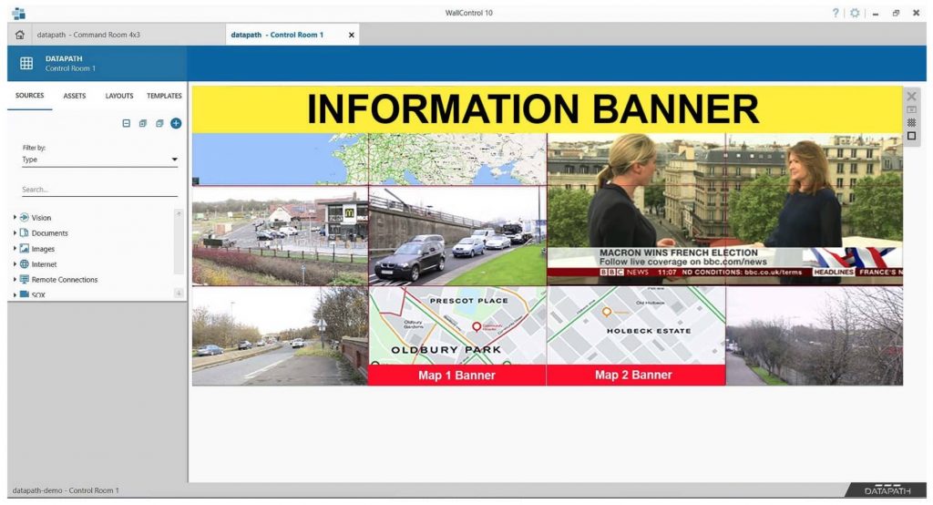
Task: Click the datapath-demo Control Room 1 status text
Action: 66,490
